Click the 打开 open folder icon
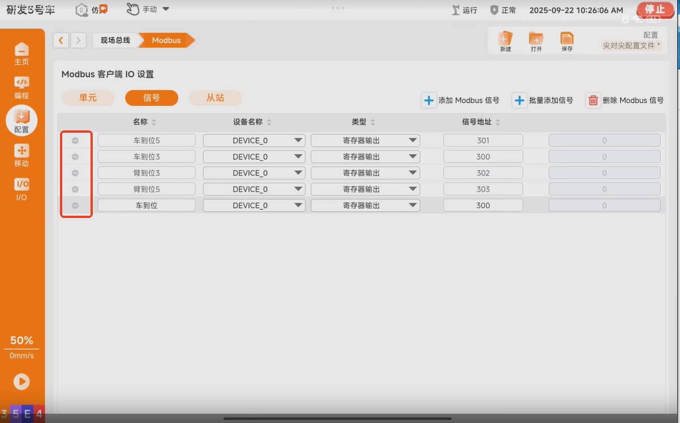This screenshot has height=423, width=680. click(x=535, y=38)
